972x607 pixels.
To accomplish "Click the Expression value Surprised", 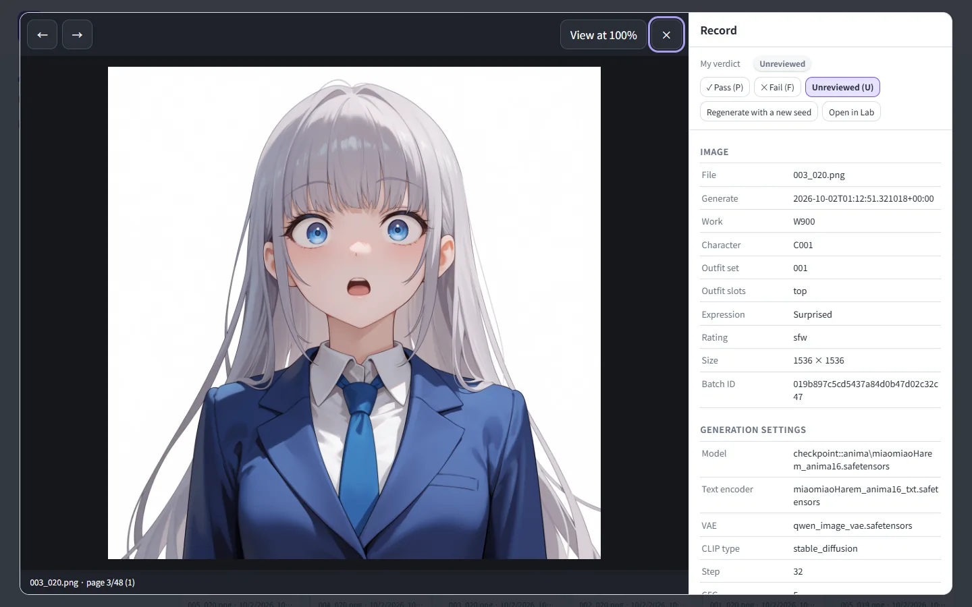I will click(x=812, y=314).
